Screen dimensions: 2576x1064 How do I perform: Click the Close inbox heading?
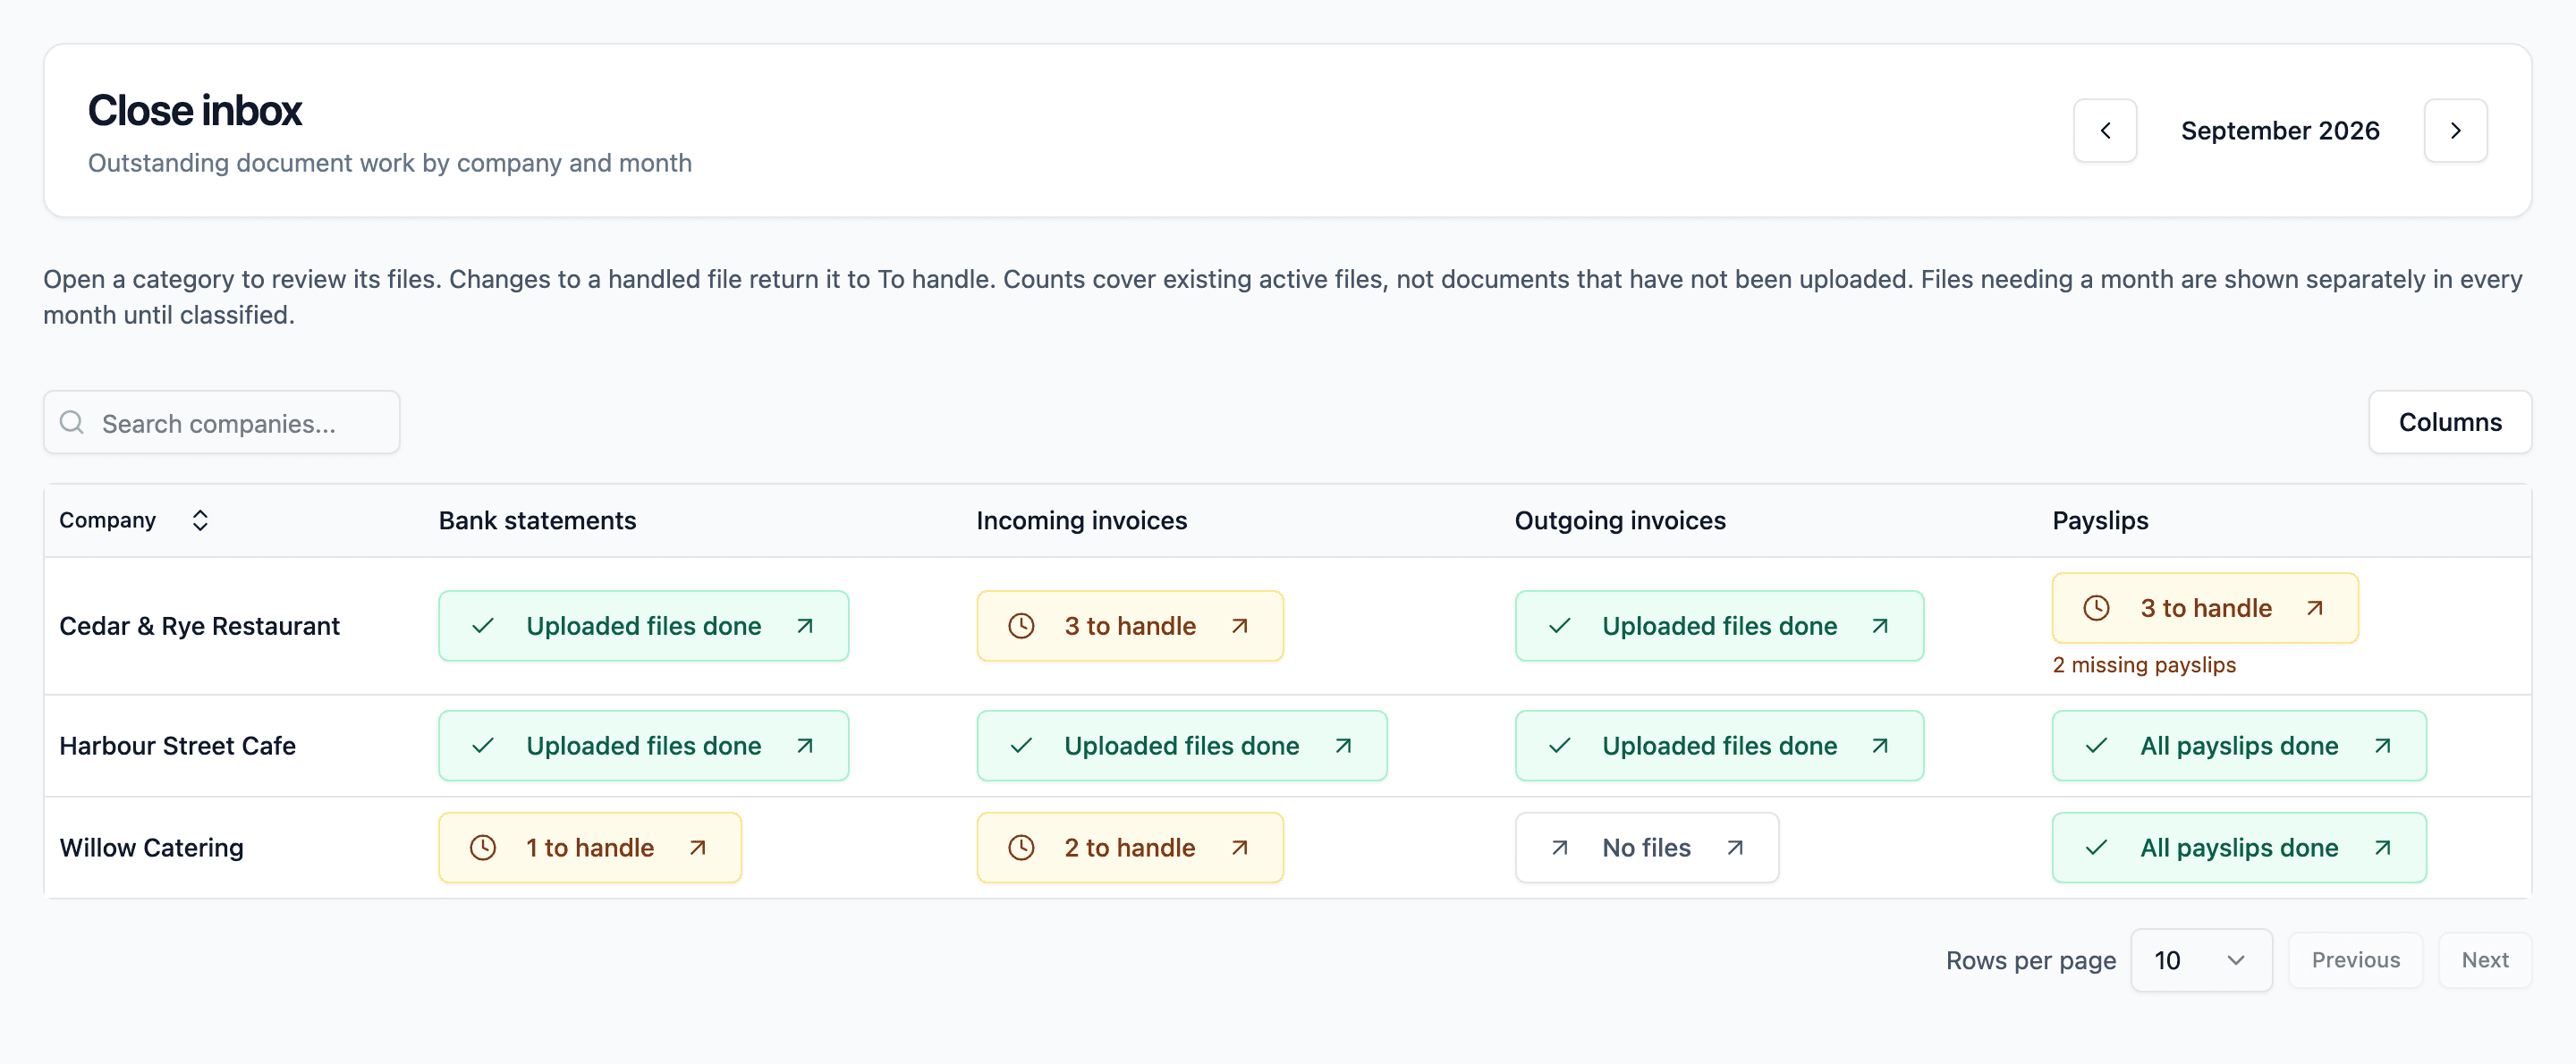(195, 110)
